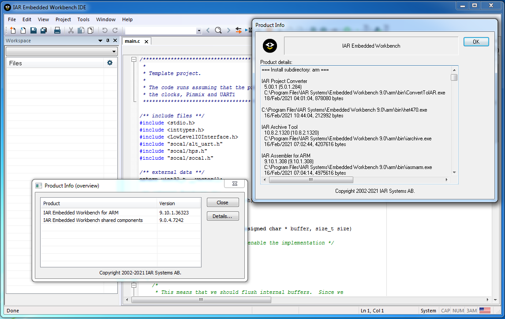Viewport: 505px width, 319px height.
Task: Collapse the header comment fold marker
Action: (x=134, y=59)
